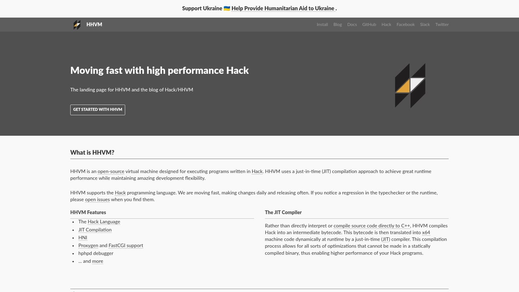
Task: Click the large HHVM hero logo image
Action: point(410,86)
